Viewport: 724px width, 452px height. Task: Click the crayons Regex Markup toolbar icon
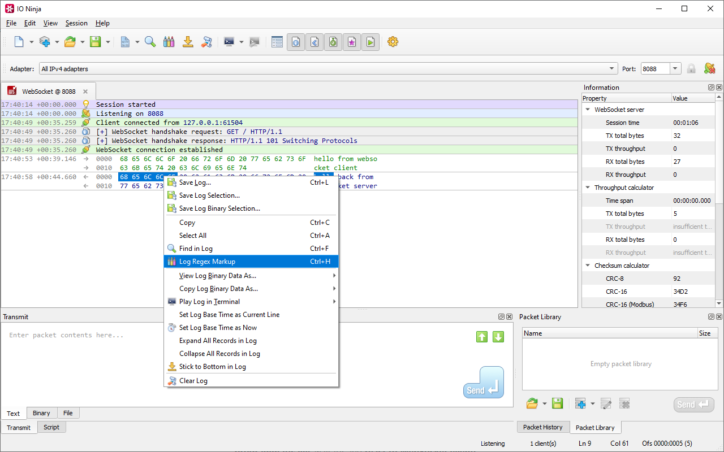tap(169, 42)
